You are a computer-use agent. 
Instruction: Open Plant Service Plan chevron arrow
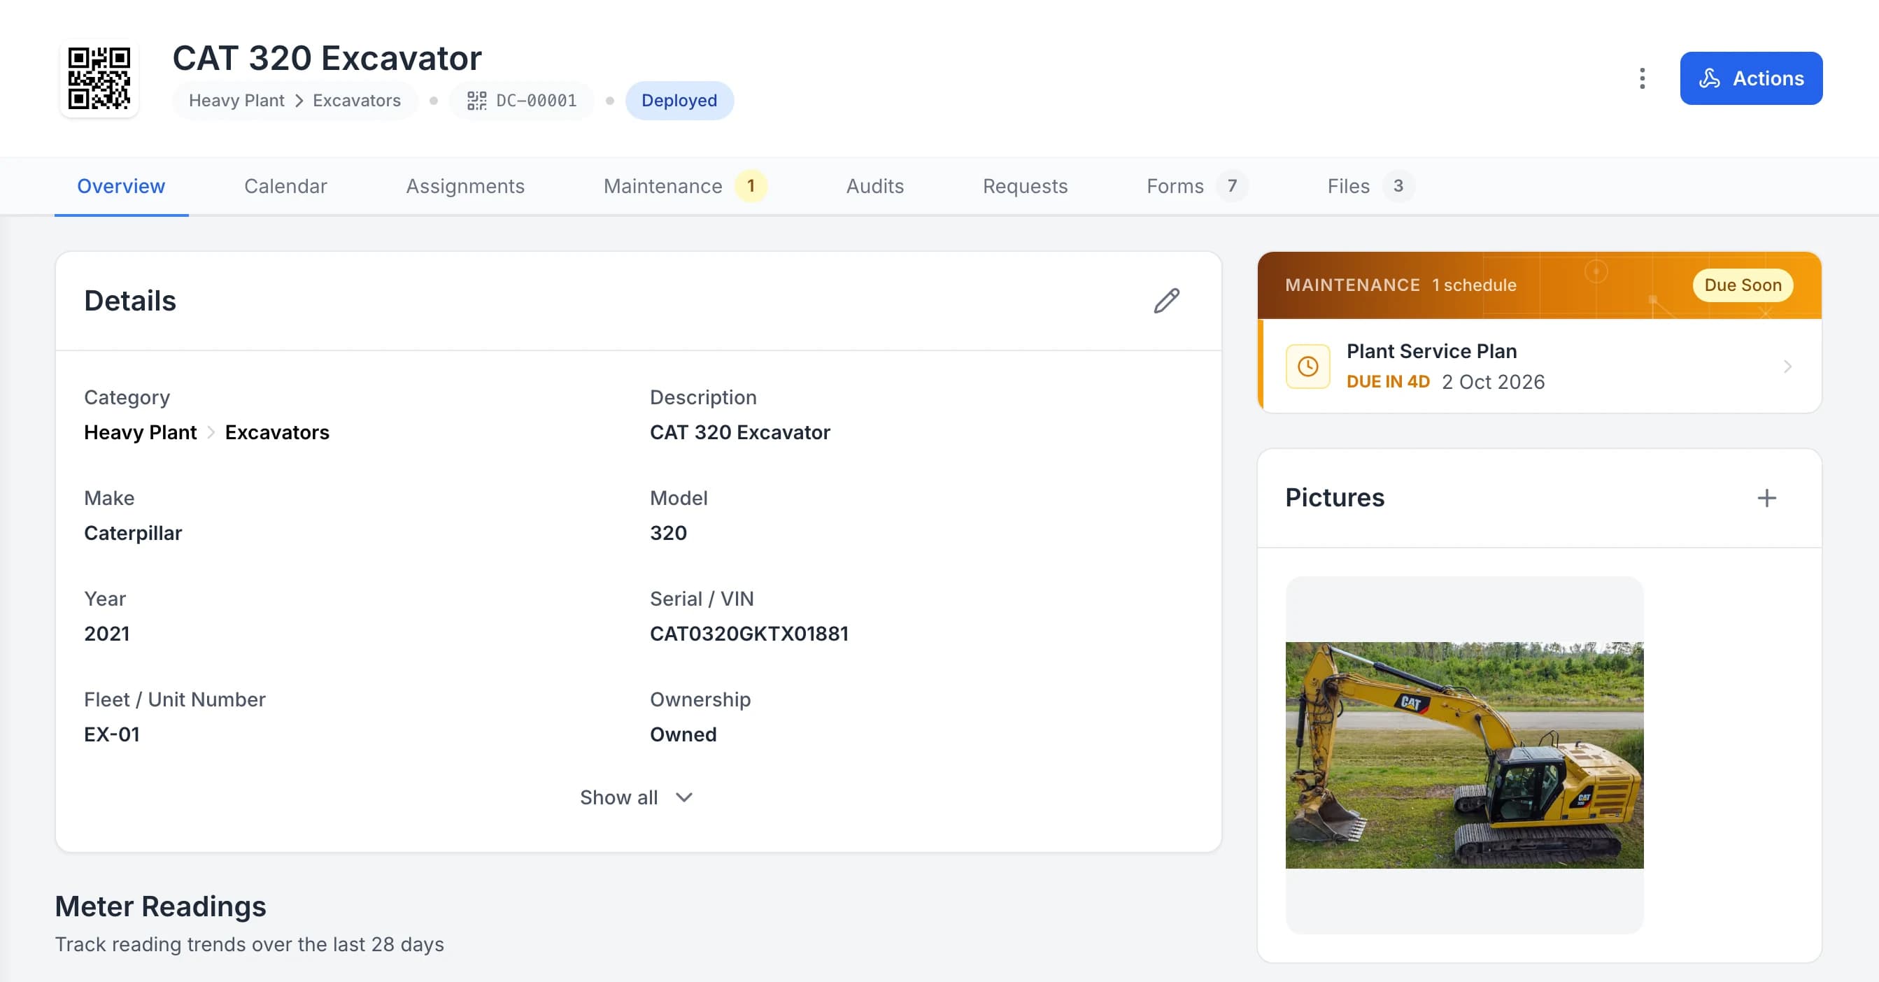coord(1787,366)
